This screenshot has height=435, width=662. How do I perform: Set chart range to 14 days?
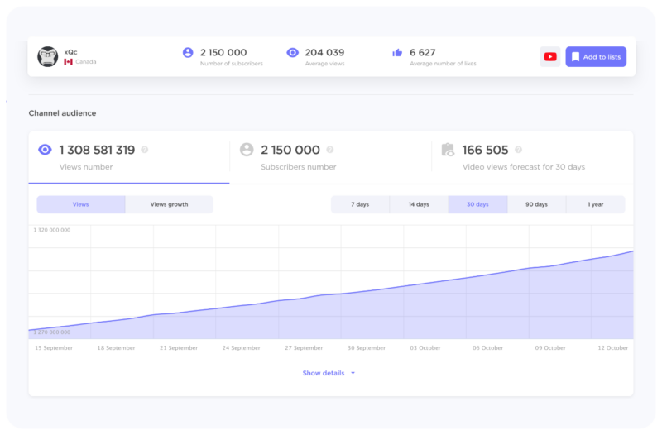pos(419,204)
